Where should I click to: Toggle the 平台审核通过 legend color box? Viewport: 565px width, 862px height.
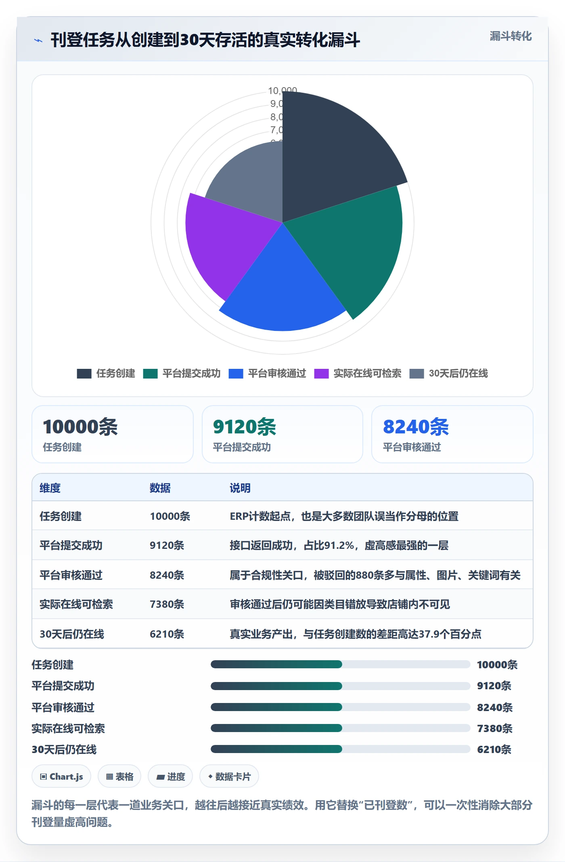click(x=236, y=374)
